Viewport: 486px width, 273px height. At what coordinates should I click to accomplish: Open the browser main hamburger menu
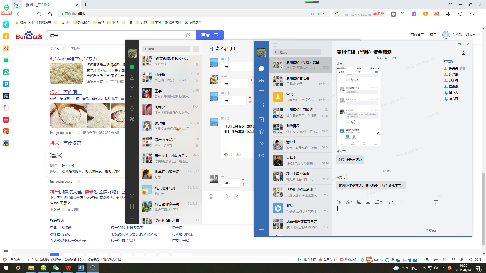480,14
